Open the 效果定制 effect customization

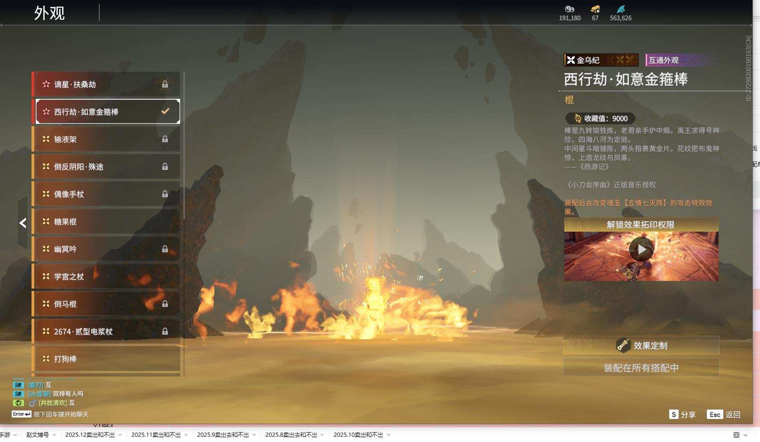tap(641, 346)
